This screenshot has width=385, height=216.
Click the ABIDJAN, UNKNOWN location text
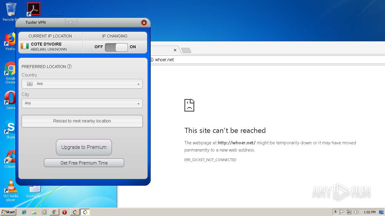point(49,49)
